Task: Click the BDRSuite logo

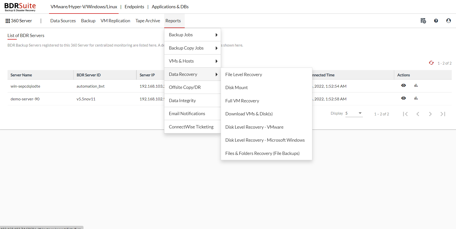Action: click(x=20, y=7)
